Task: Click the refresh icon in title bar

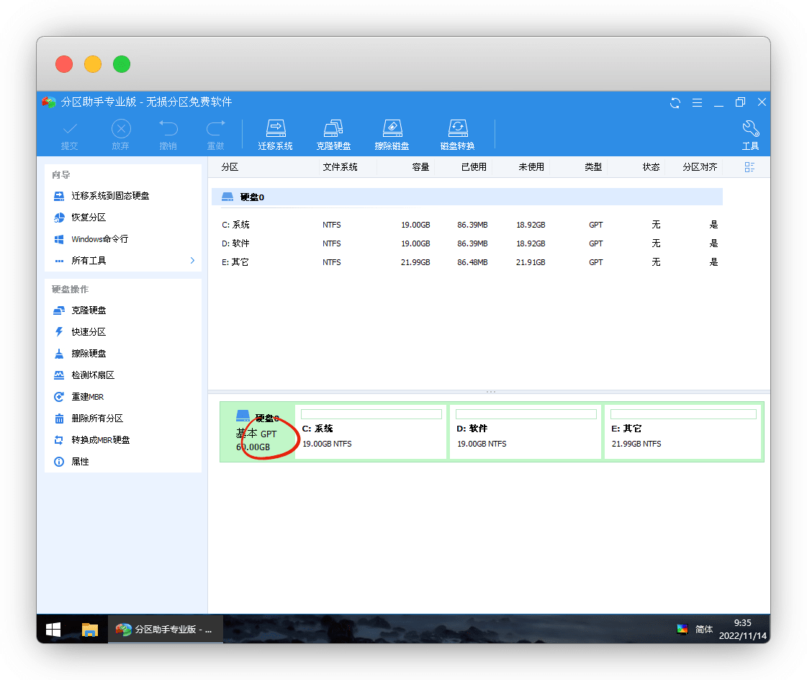Action: [x=675, y=102]
